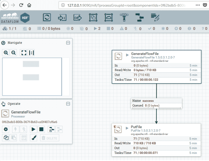Select the Label toolbar icon
This screenshot has width=209, height=161.
(x=155, y=18)
